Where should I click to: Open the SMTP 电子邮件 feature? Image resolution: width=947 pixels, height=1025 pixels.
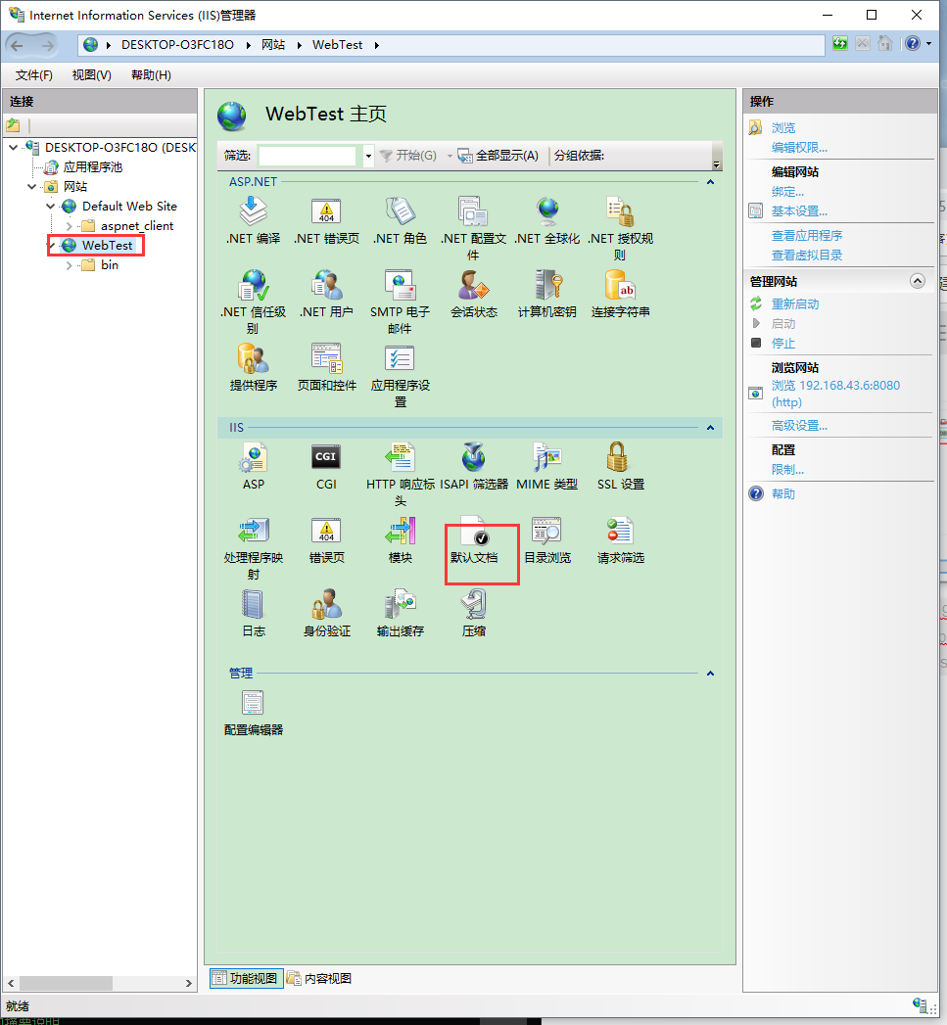point(400,302)
